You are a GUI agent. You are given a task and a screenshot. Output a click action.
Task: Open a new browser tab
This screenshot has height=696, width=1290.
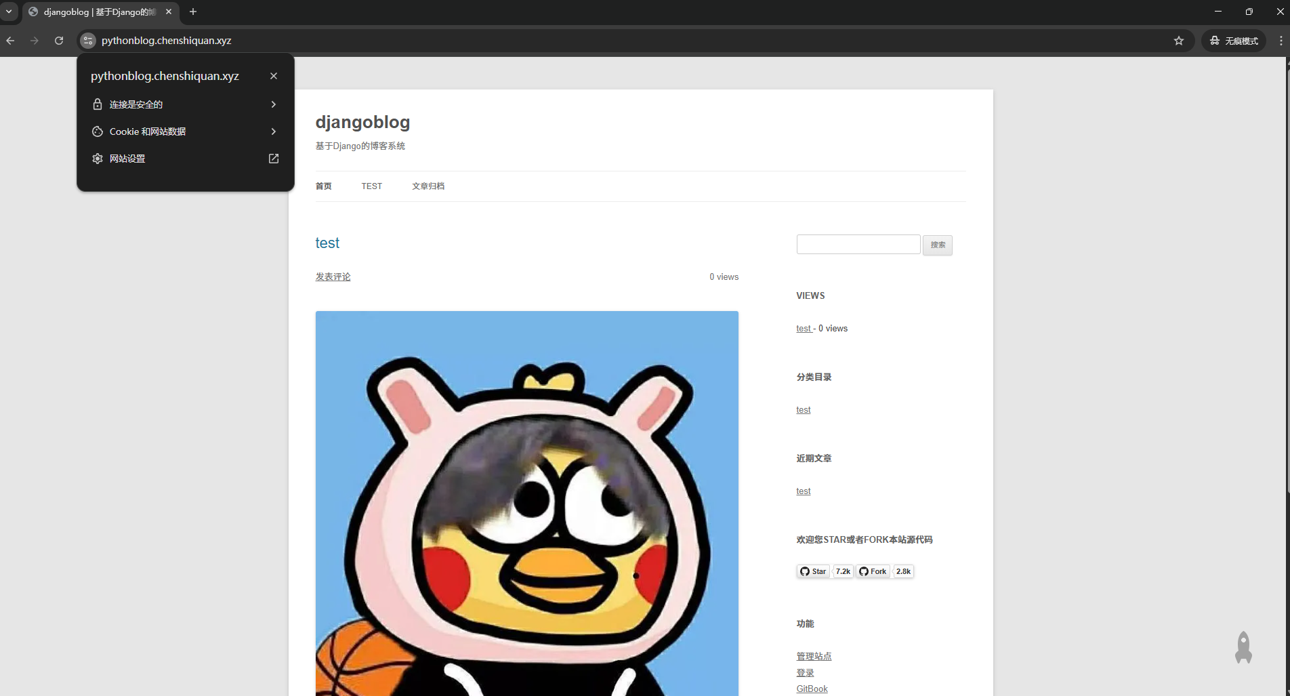[193, 12]
